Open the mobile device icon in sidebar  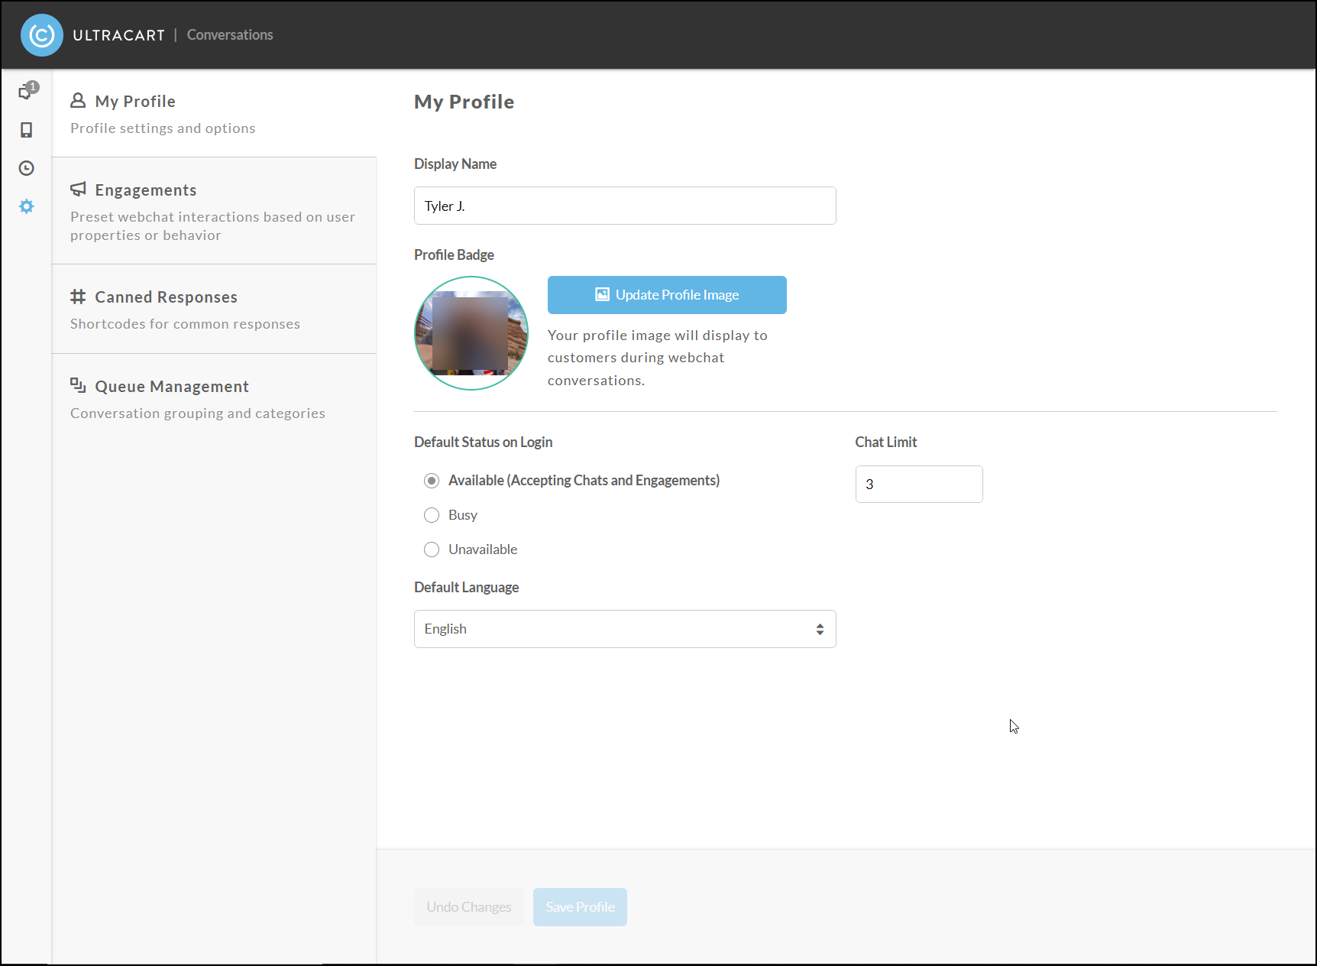[26, 130]
